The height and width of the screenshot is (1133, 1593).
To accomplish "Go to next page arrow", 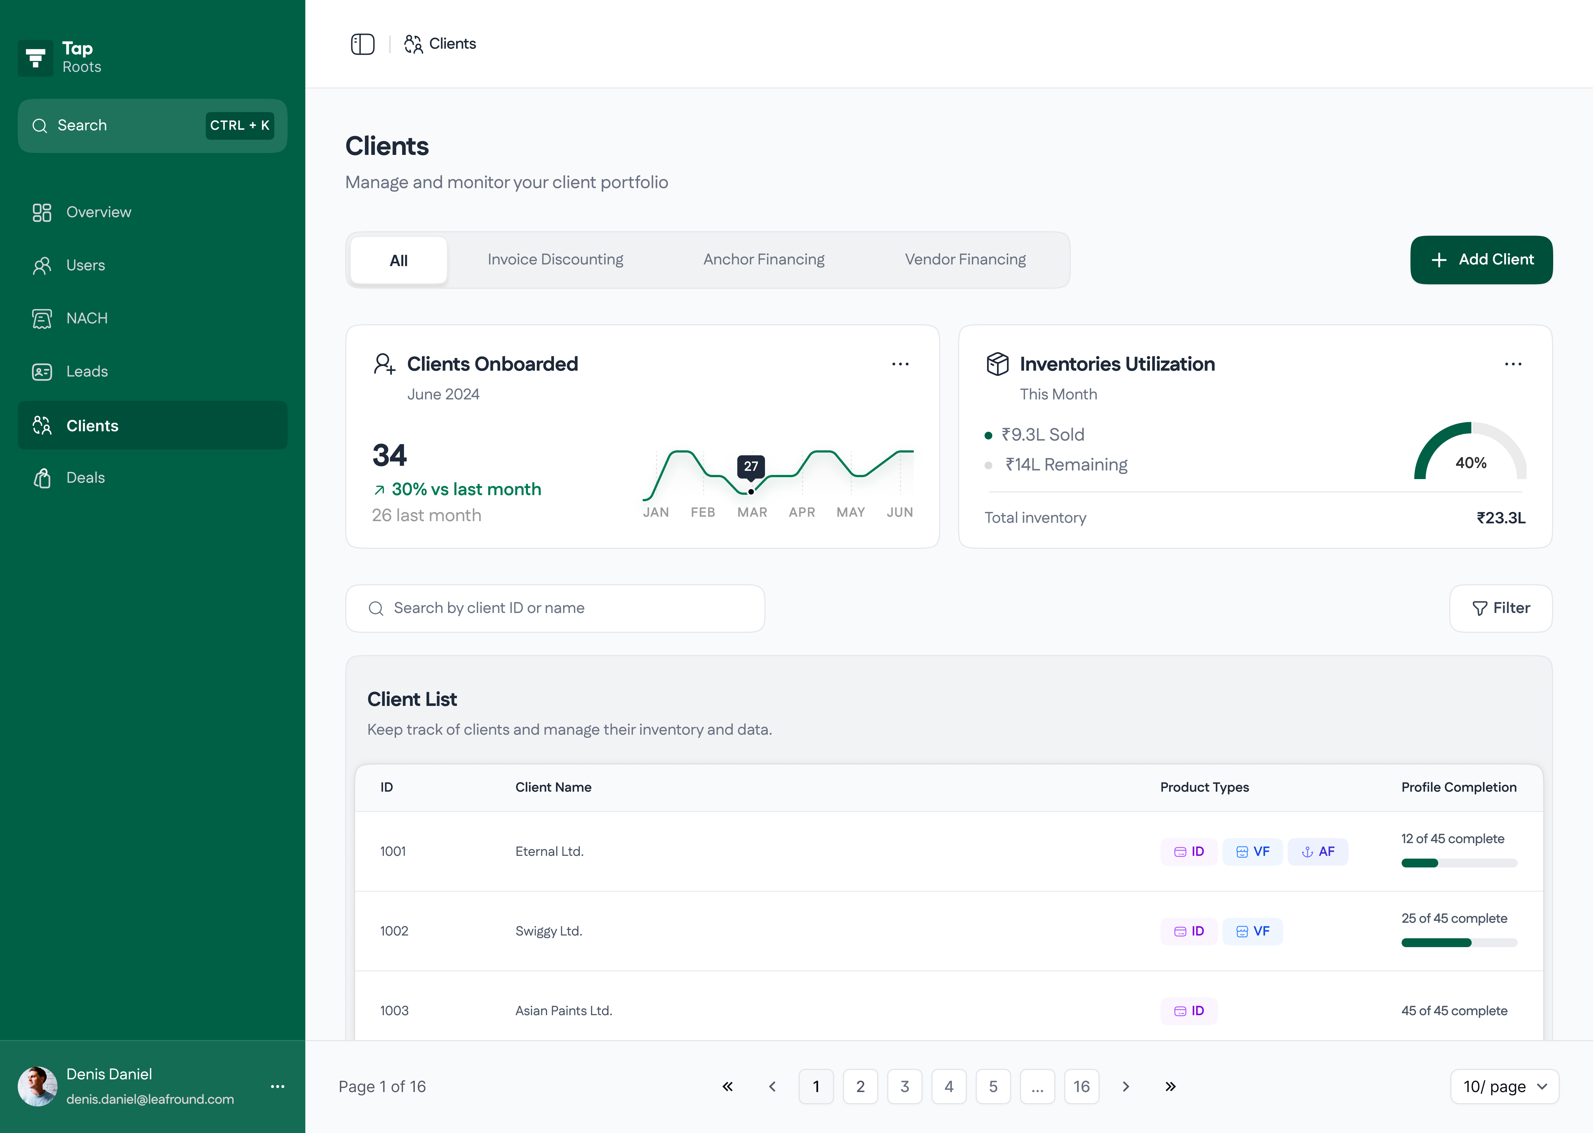I will [x=1126, y=1086].
